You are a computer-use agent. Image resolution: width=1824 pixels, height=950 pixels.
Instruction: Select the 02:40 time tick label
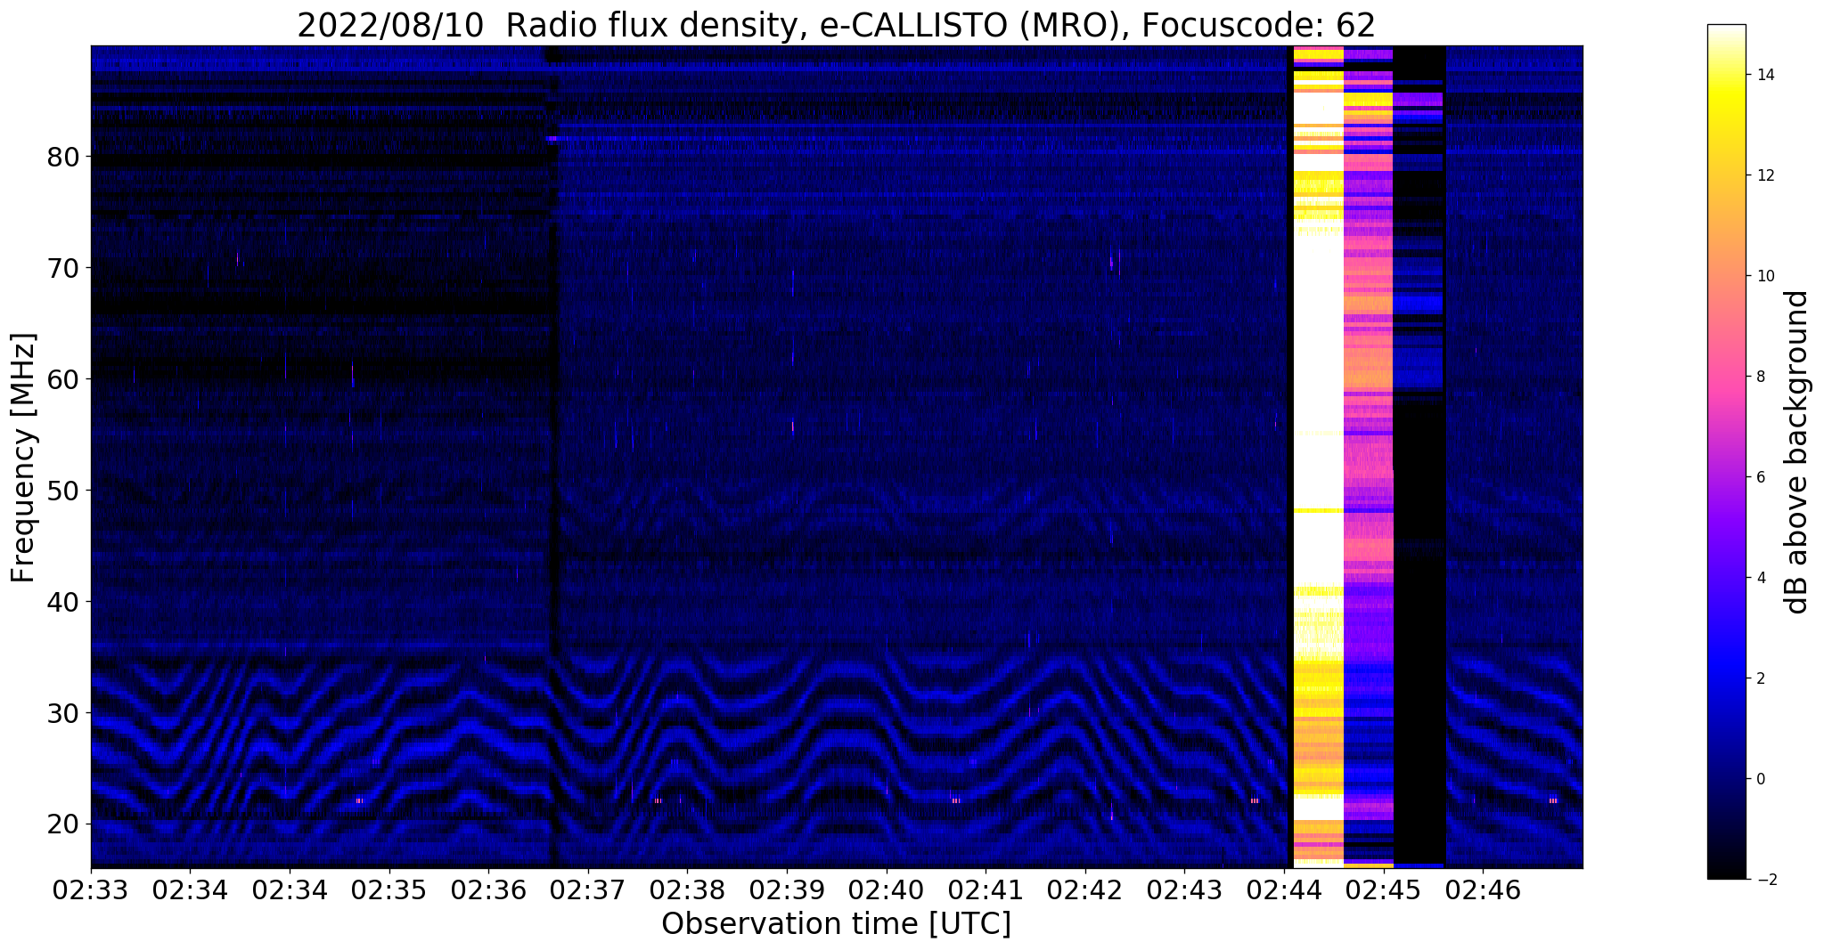pyautogui.click(x=886, y=889)
